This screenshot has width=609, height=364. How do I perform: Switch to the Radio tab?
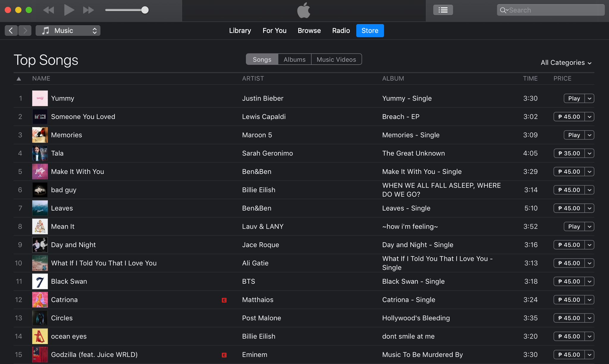point(341,31)
